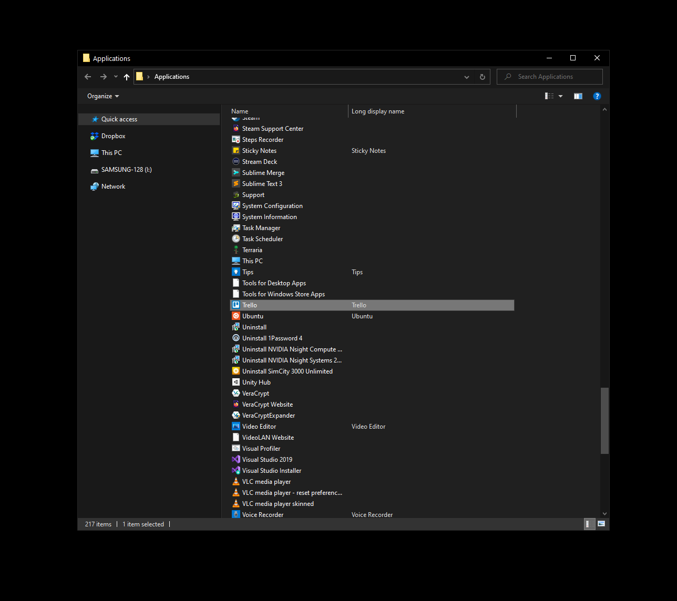
Task: Click the Sticky Notes app icon
Action: click(236, 151)
